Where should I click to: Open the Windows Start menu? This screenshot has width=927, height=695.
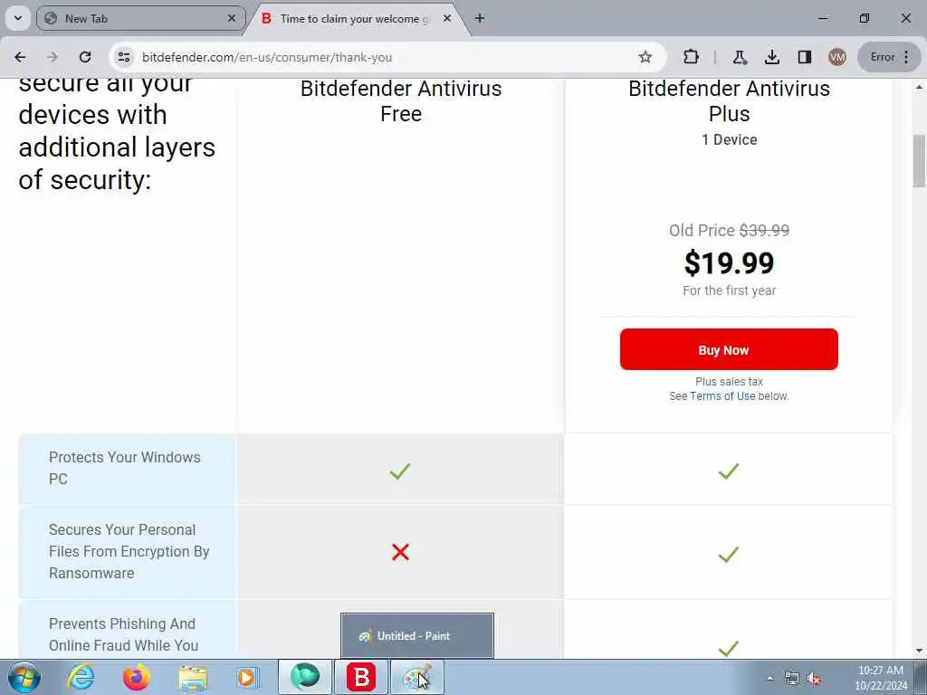point(24,677)
